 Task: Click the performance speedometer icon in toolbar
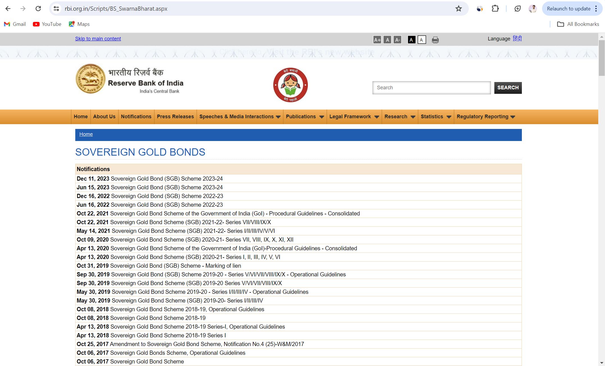coord(518,9)
